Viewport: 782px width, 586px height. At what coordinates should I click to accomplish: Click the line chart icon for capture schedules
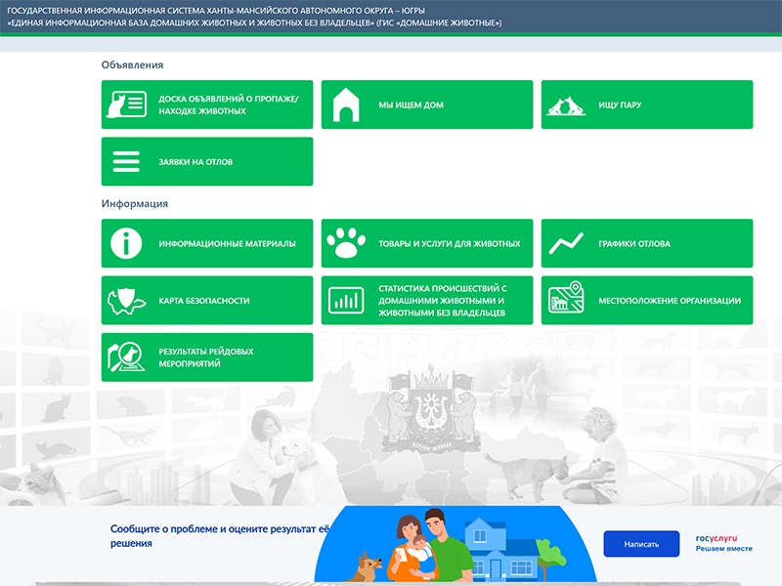566,243
